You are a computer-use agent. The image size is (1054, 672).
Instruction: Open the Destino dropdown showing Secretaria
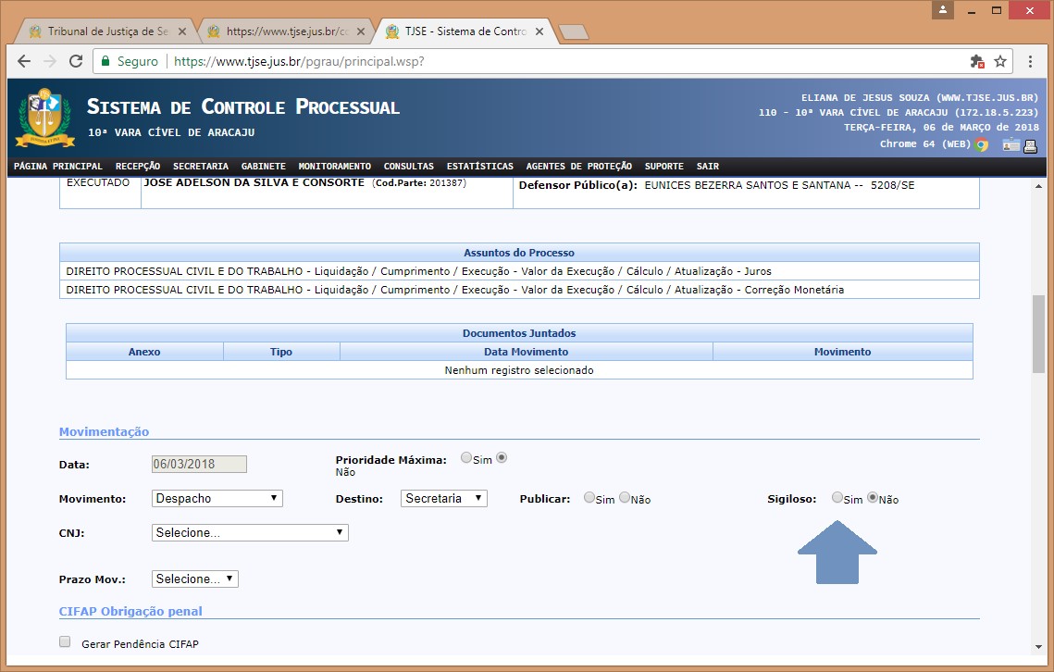click(x=444, y=498)
